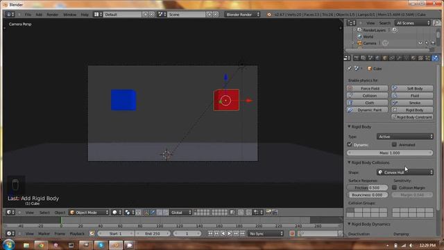Open the Add menu

point(39,15)
